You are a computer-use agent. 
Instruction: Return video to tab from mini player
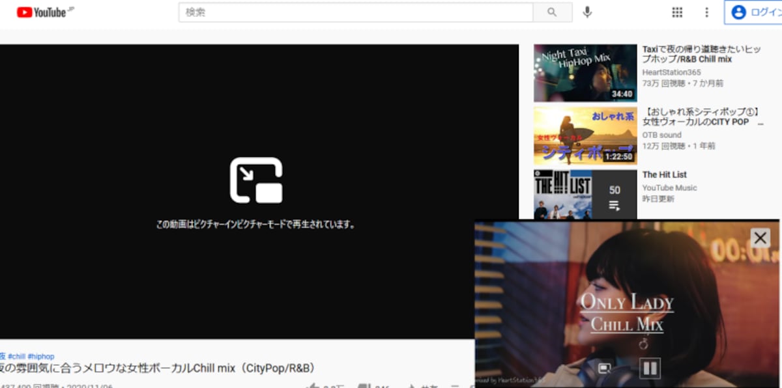605,368
